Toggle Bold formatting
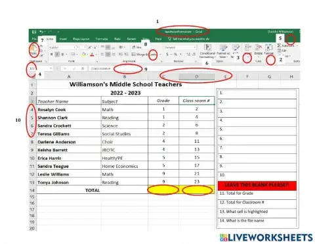Screen dimensions: 315x244 [x=51, y=54]
